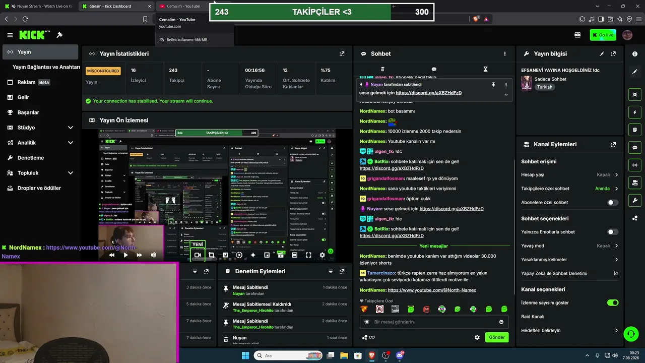
Task: Pop out the Kanal Eylemleri panel
Action: [613, 144]
